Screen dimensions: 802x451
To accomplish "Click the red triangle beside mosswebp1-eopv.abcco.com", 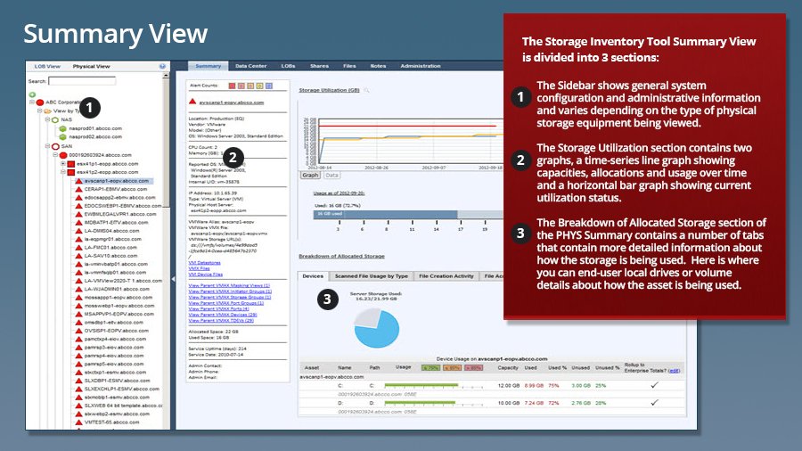I will (x=78, y=306).
